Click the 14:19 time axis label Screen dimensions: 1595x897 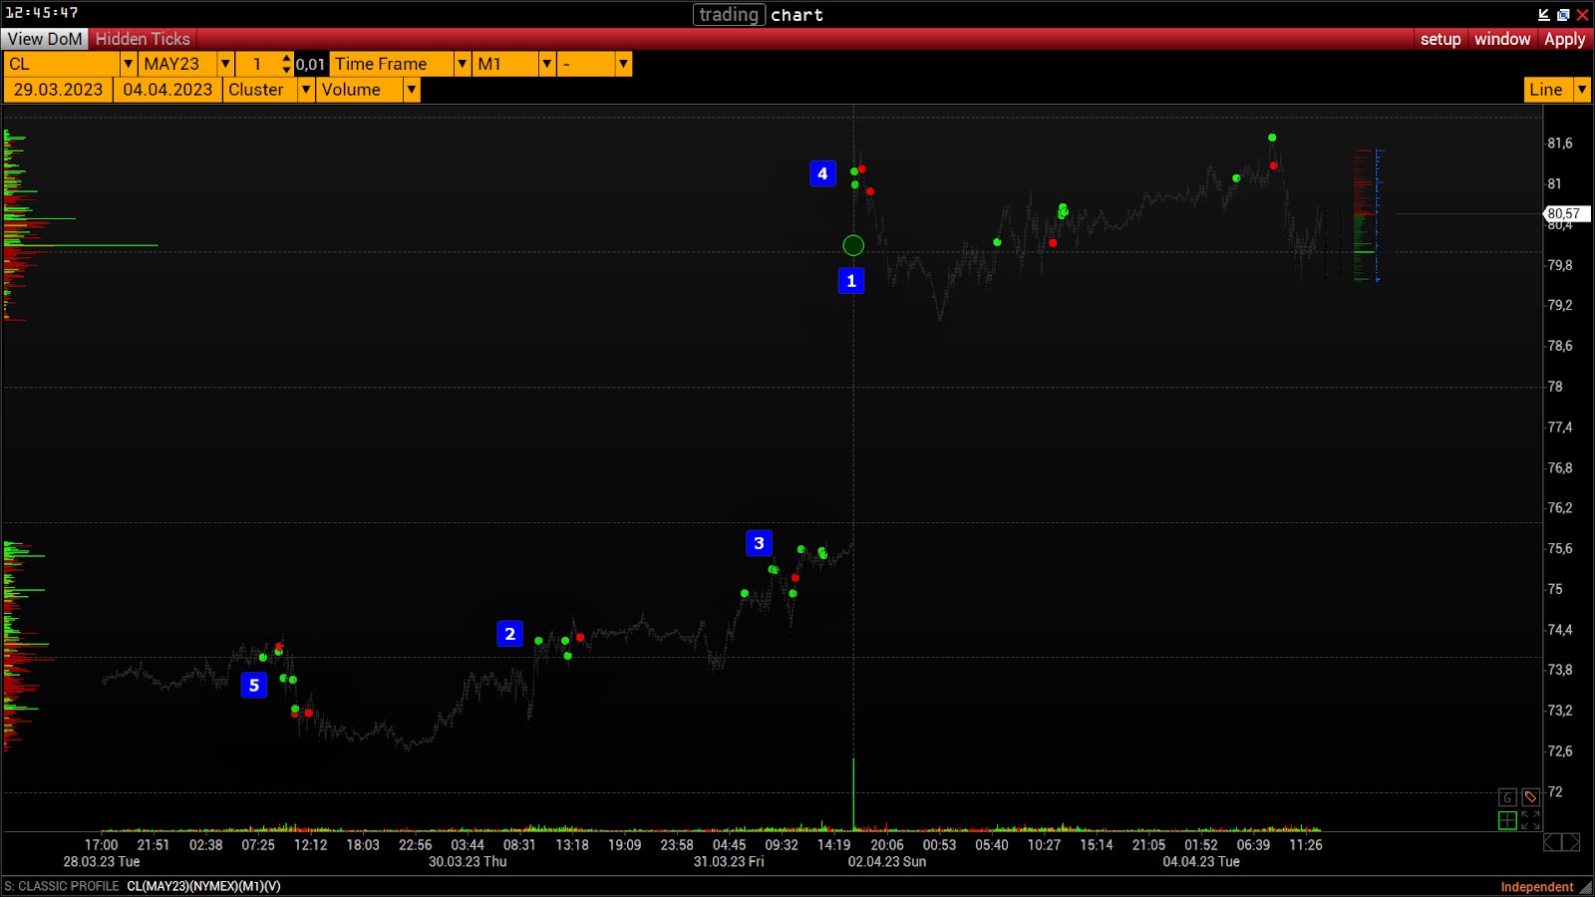point(834,845)
